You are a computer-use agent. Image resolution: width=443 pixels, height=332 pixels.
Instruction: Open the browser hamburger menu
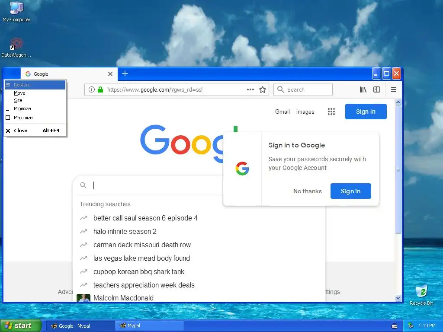point(394,90)
